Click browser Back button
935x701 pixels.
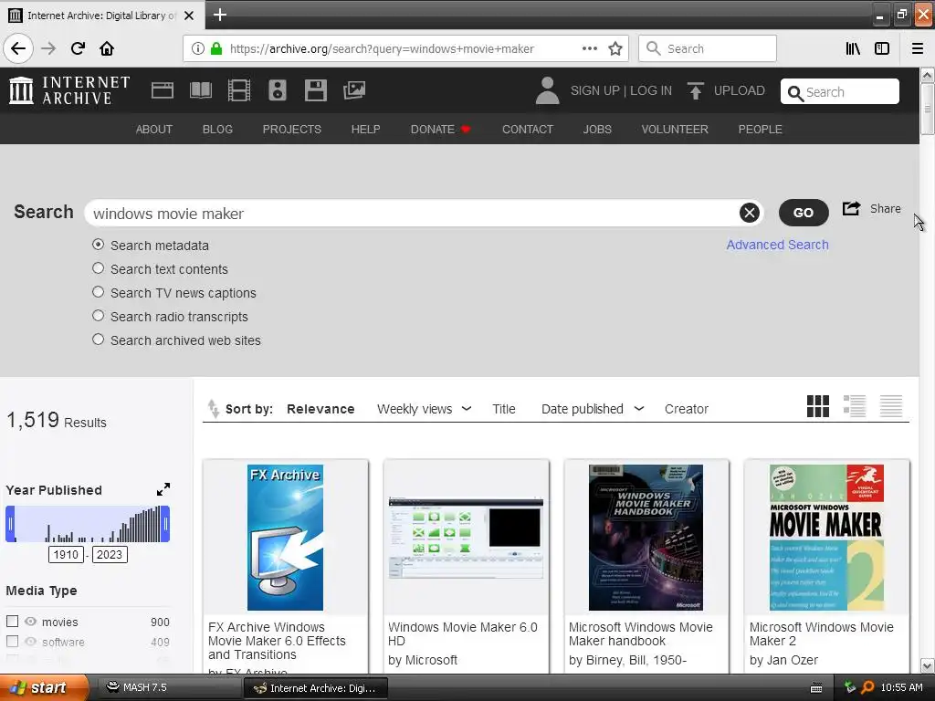click(18, 48)
